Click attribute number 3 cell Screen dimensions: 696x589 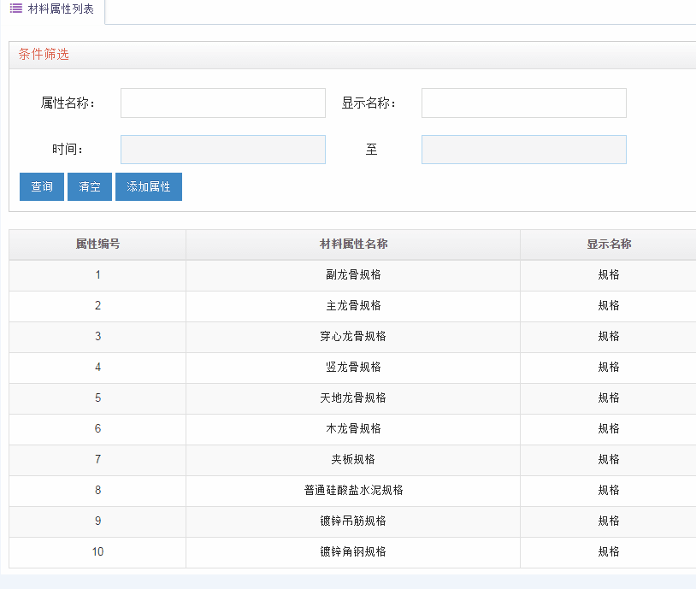(97, 337)
